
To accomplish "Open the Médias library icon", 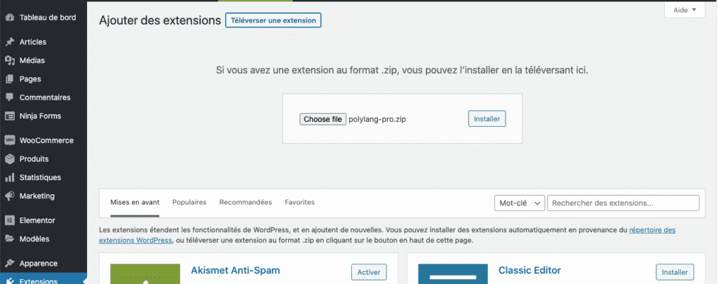I will [10, 60].
